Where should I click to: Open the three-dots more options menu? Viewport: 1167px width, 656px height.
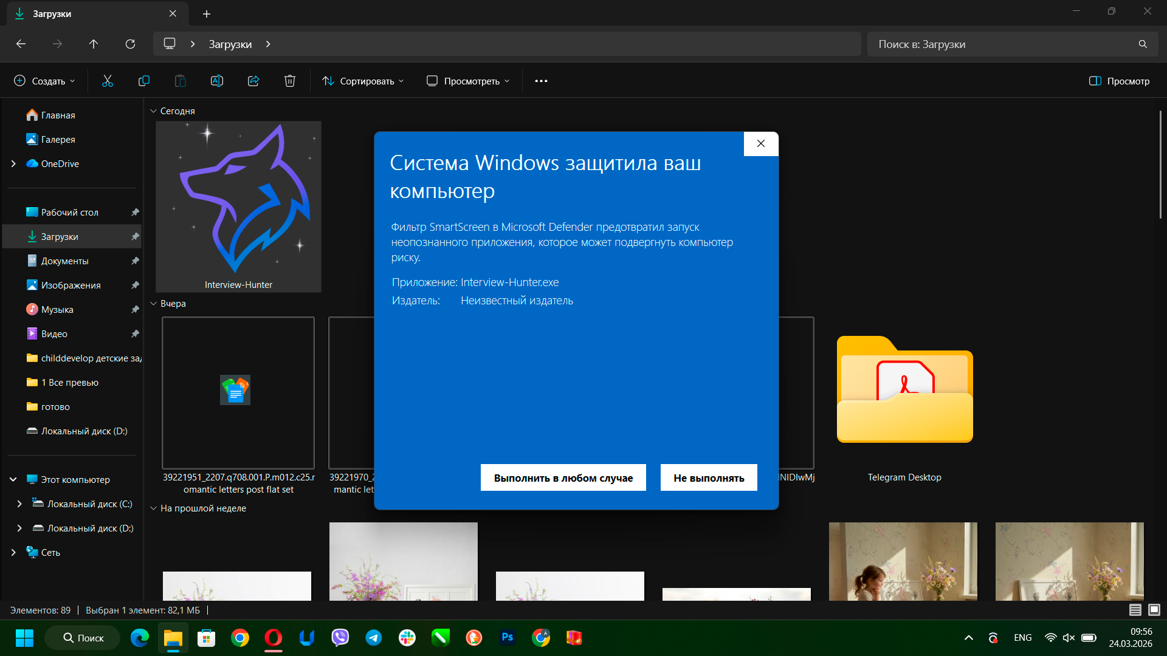[541, 81]
